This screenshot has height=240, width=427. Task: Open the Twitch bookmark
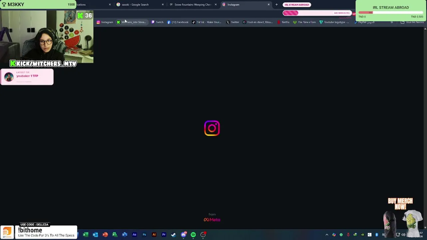[x=157, y=22]
